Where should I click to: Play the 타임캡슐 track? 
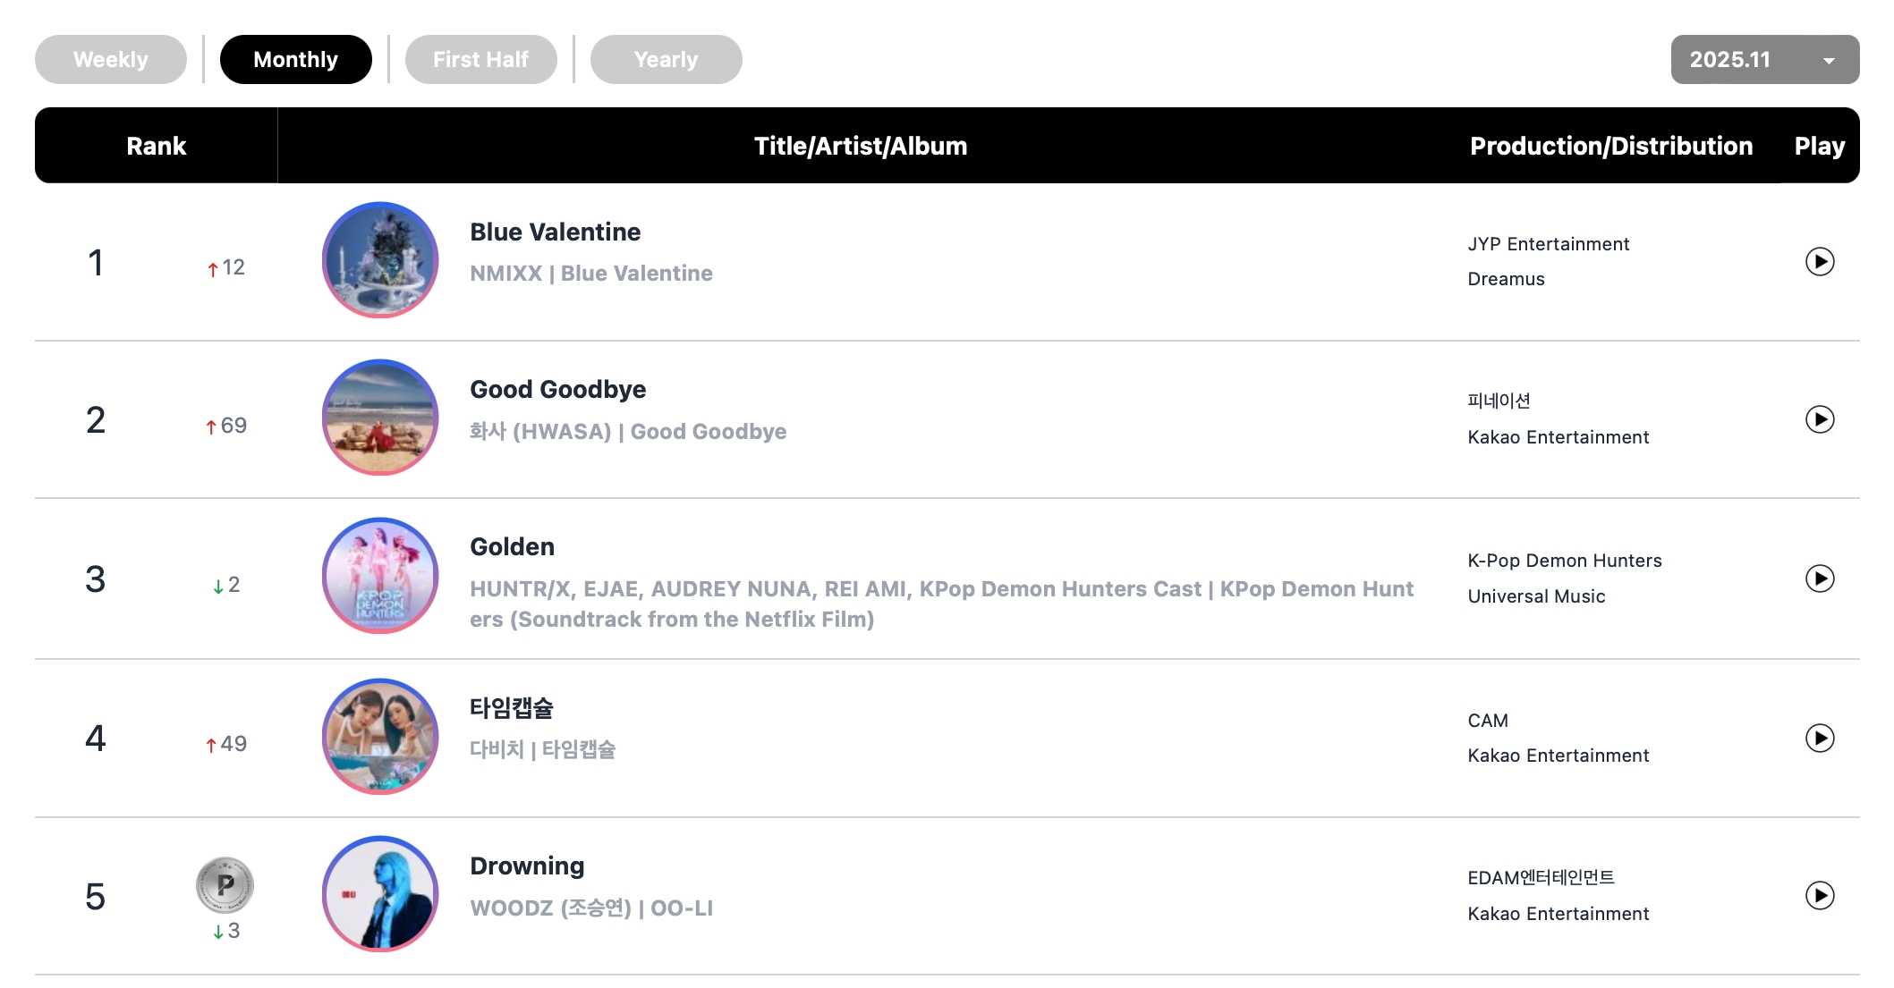tap(1819, 738)
